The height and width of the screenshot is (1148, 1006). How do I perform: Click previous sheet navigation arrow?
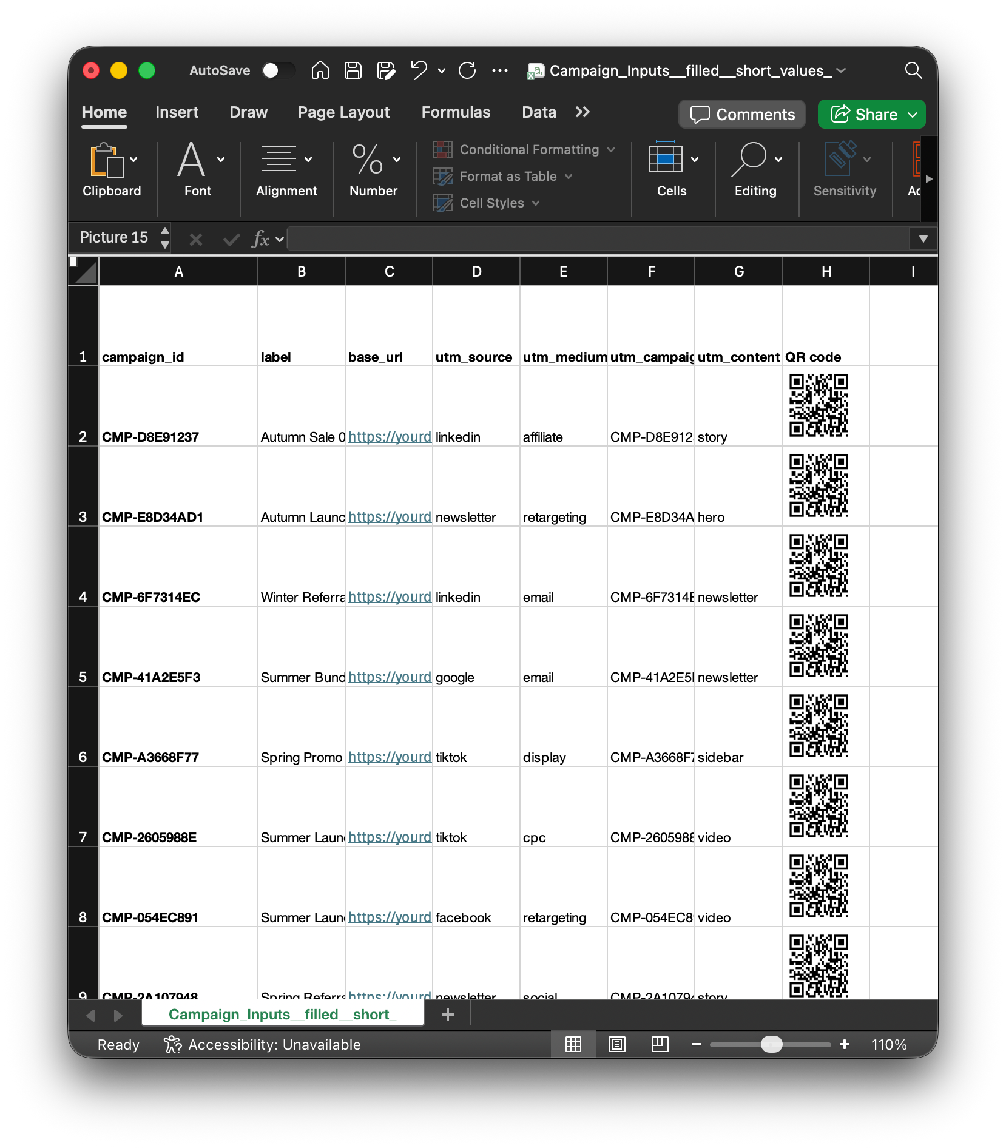[91, 1015]
